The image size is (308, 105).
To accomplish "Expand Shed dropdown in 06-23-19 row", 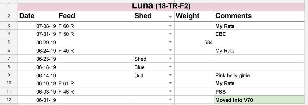I will (170, 59).
